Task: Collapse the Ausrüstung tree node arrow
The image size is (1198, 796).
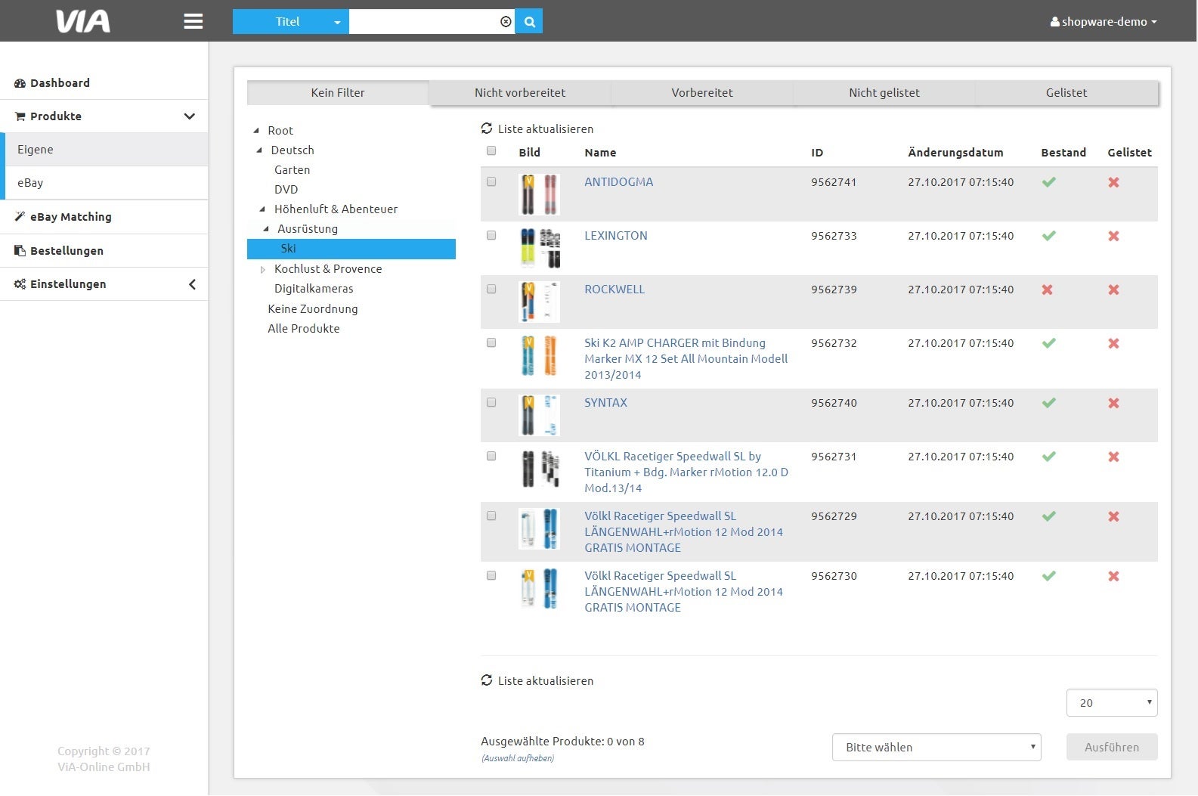Action: (265, 229)
